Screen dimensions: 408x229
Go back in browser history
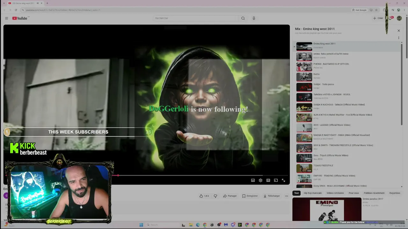click(x=4, y=10)
